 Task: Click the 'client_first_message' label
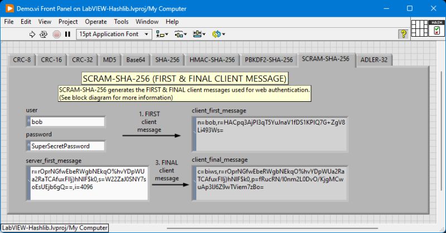tap(219, 111)
